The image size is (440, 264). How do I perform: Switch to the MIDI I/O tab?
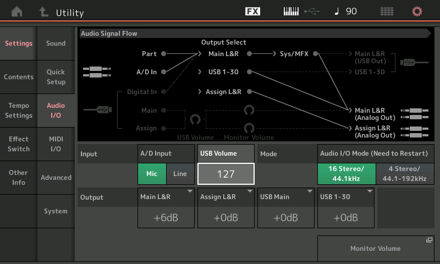[56, 144]
